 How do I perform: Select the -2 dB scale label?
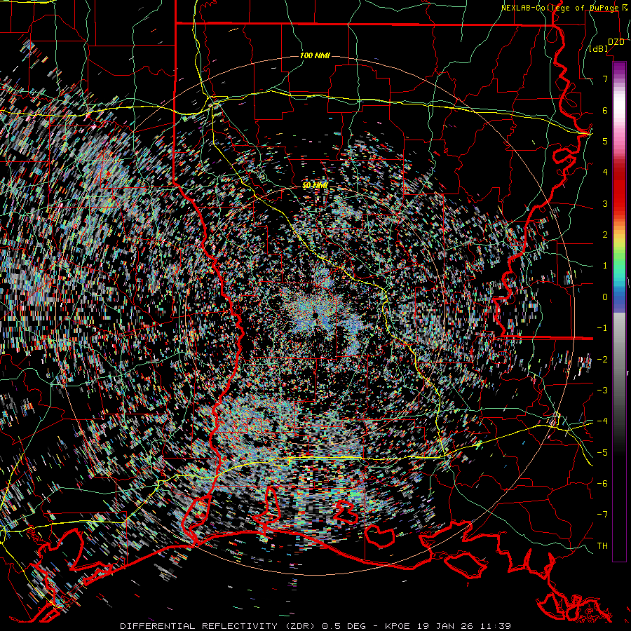(602, 360)
